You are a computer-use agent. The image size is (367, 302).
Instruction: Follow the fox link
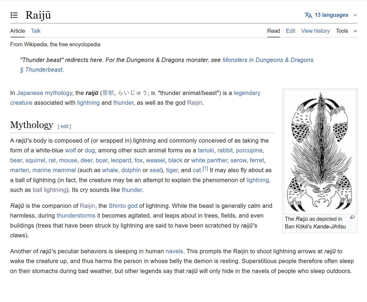click(x=139, y=160)
